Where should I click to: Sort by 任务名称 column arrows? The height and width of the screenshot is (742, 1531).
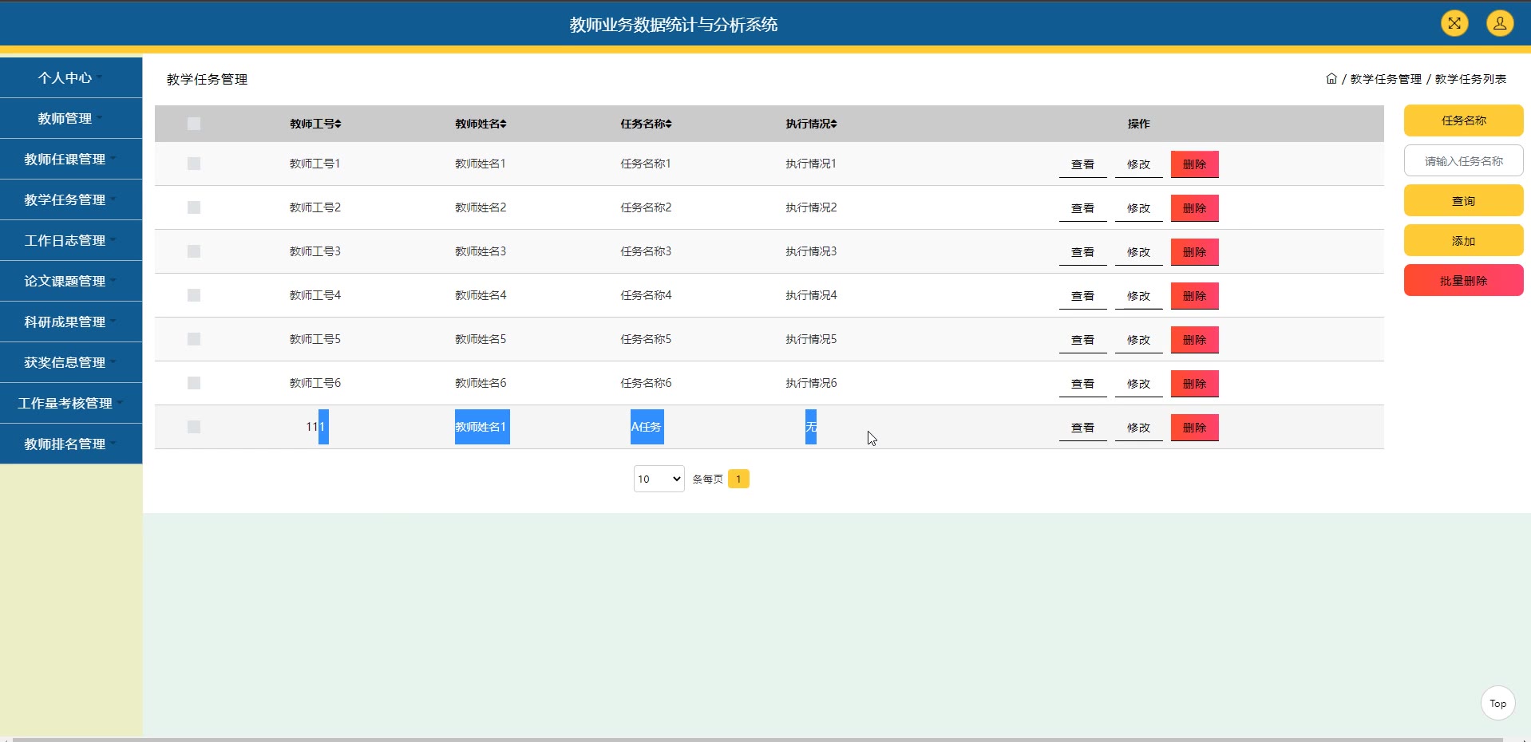[669, 124]
